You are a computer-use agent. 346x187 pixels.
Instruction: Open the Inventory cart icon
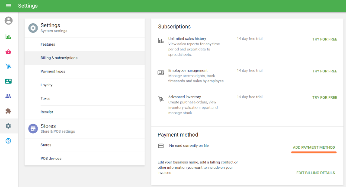pos(9,66)
